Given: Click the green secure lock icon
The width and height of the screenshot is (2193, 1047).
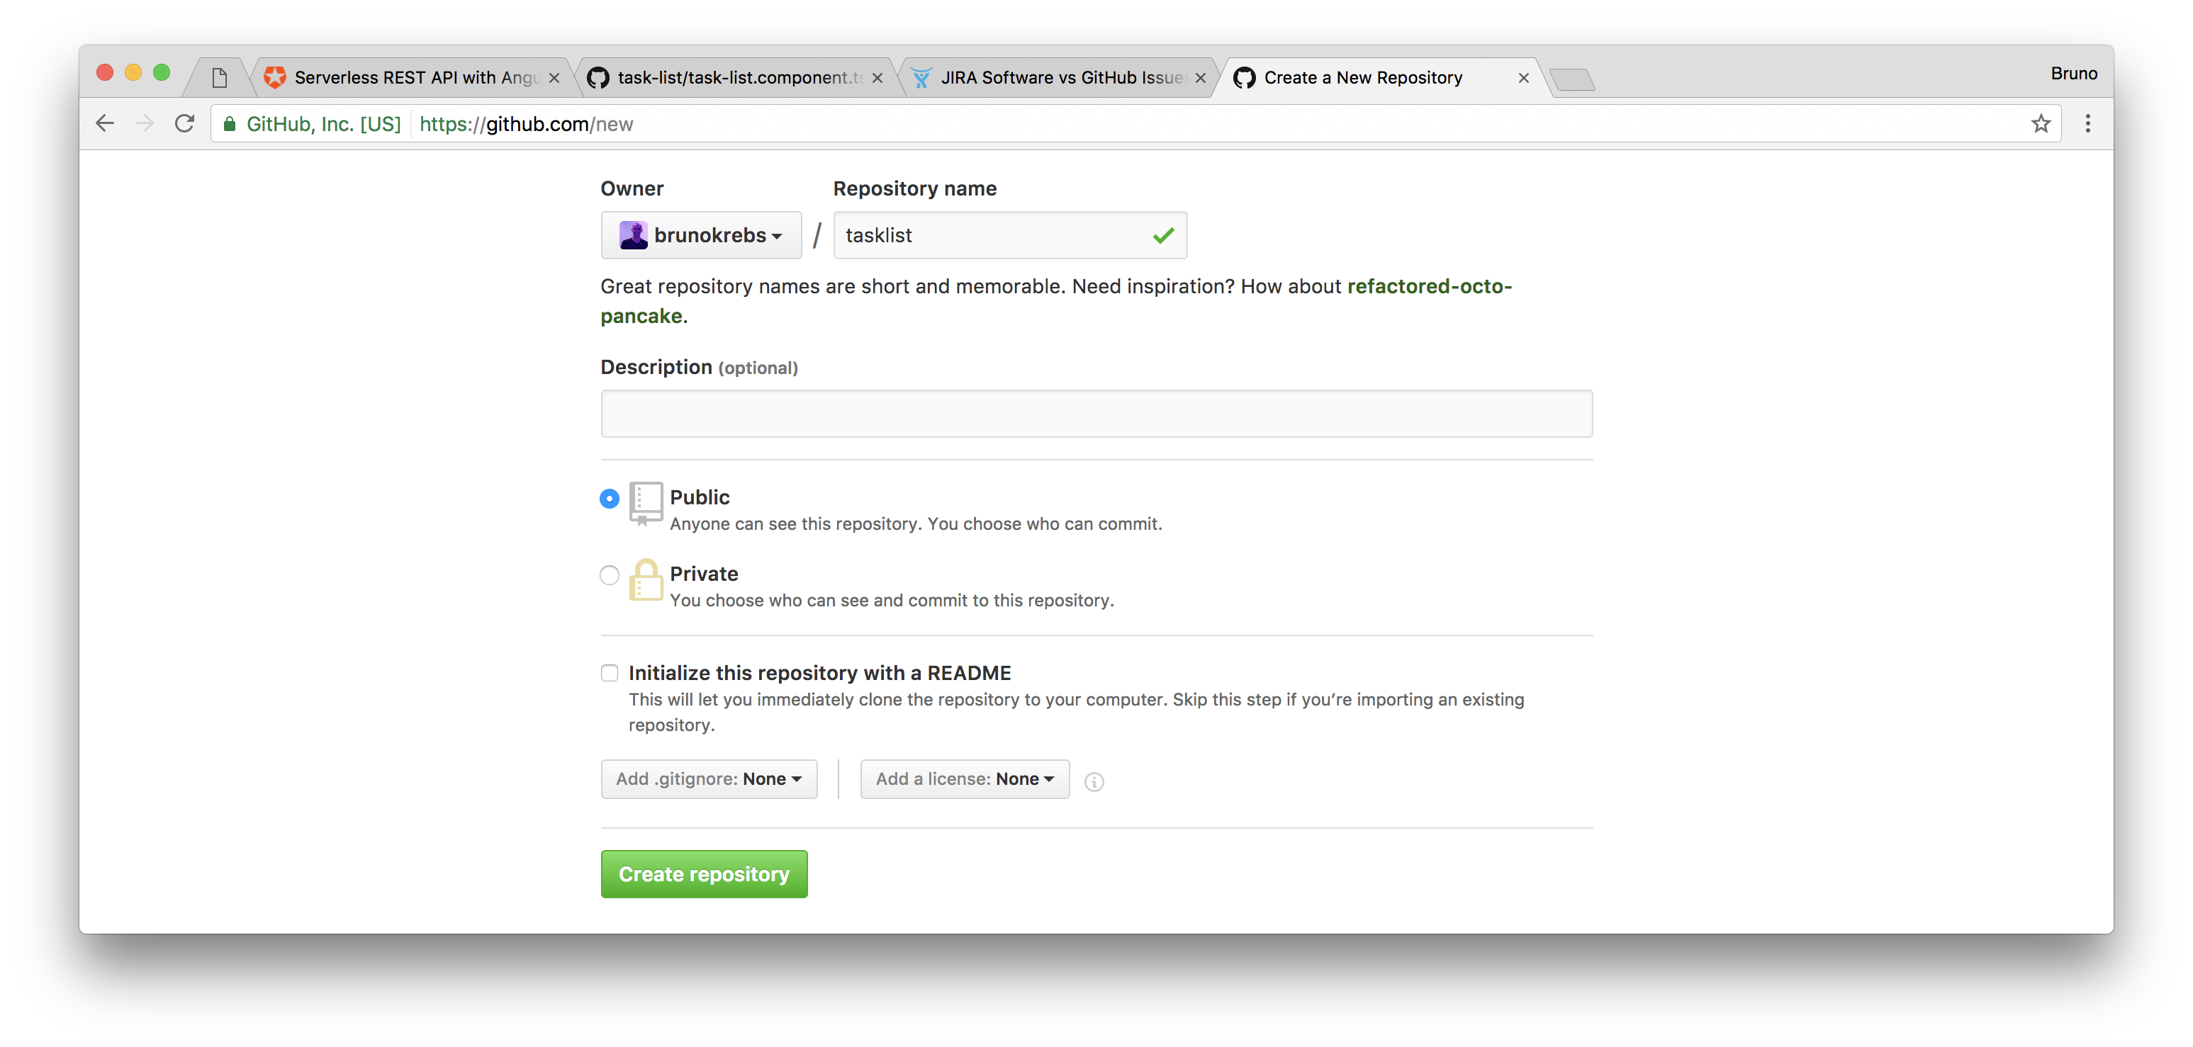Looking at the screenshot, I should pyautogui.click(x=229, y=124).
